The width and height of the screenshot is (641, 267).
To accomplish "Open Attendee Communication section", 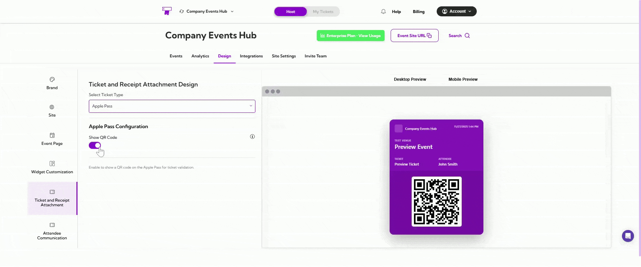I will (52, 231).
